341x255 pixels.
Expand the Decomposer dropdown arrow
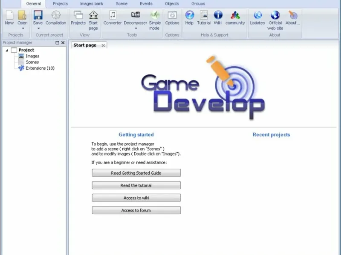(x=136, y=28)
